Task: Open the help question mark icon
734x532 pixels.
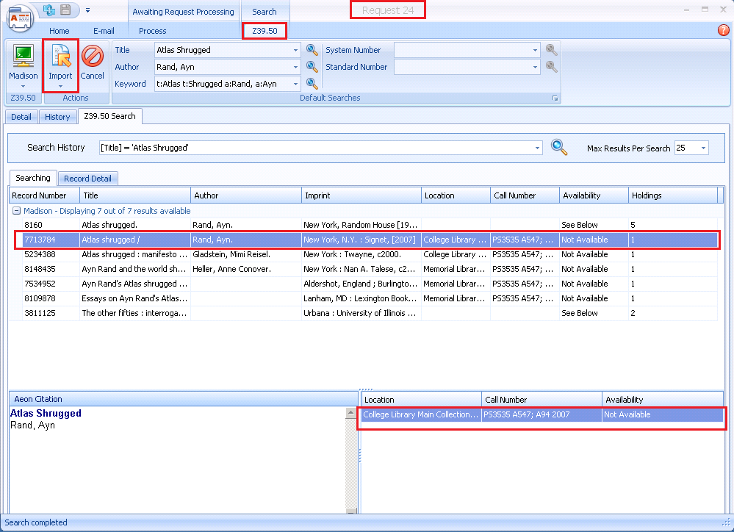Action: (x=723, y=30)
